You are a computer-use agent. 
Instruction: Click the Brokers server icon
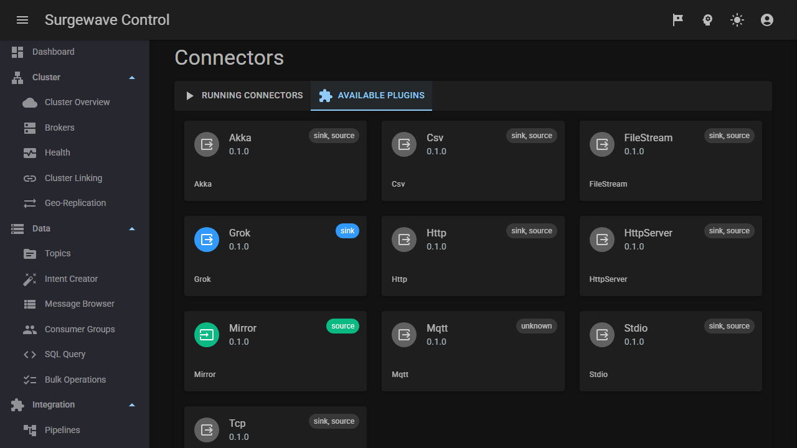point(30,128)
